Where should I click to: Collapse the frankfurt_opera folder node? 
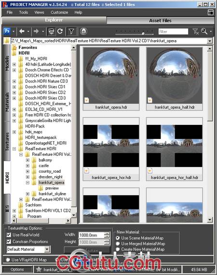tap(27, 182)
